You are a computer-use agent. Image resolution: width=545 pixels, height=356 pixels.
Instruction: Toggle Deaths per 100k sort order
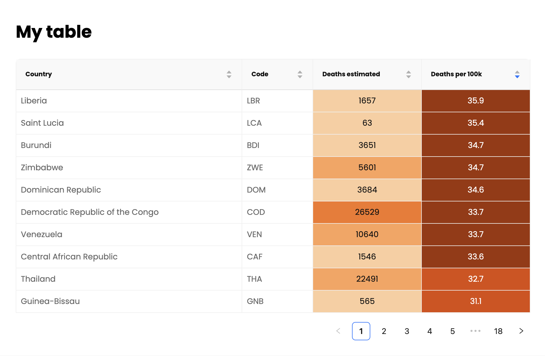[x=517, y=74]
